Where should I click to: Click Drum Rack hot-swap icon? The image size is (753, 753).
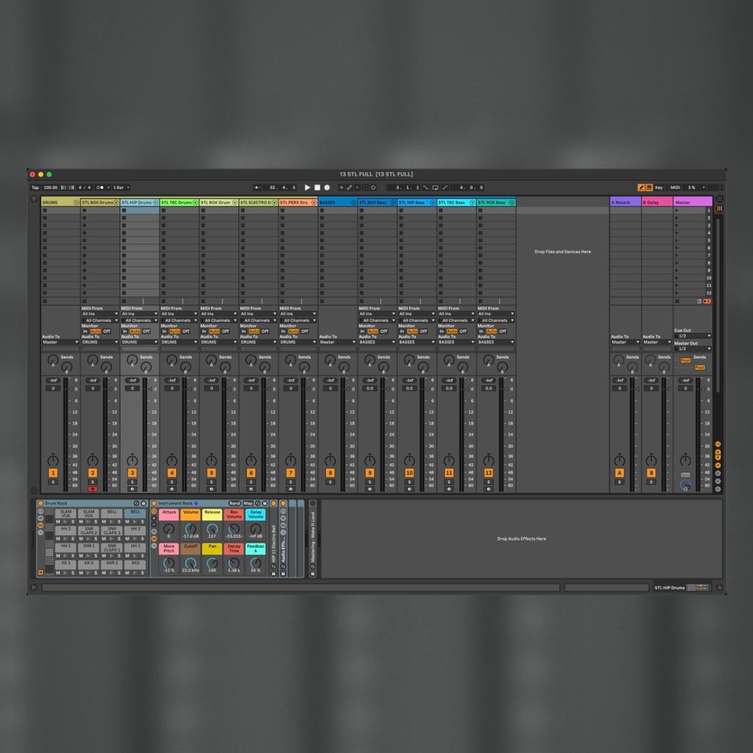coord(137,503)
